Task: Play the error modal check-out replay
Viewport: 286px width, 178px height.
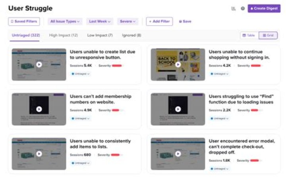Action: (x=178, y=154)
